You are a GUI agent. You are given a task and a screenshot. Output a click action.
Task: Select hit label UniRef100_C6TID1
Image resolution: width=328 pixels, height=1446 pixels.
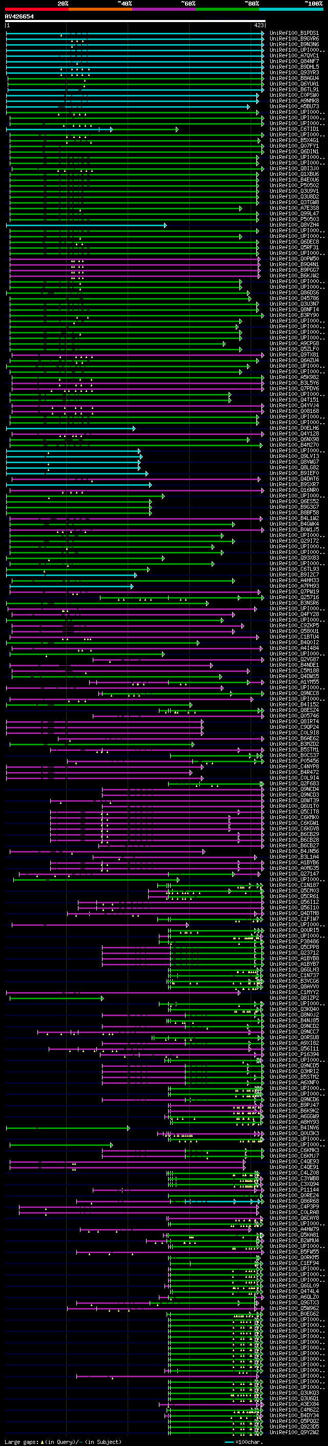click(x=294, y=129)
